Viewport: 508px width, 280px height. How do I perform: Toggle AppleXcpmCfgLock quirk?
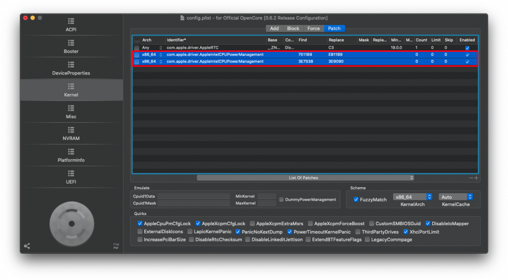[198, 223]
